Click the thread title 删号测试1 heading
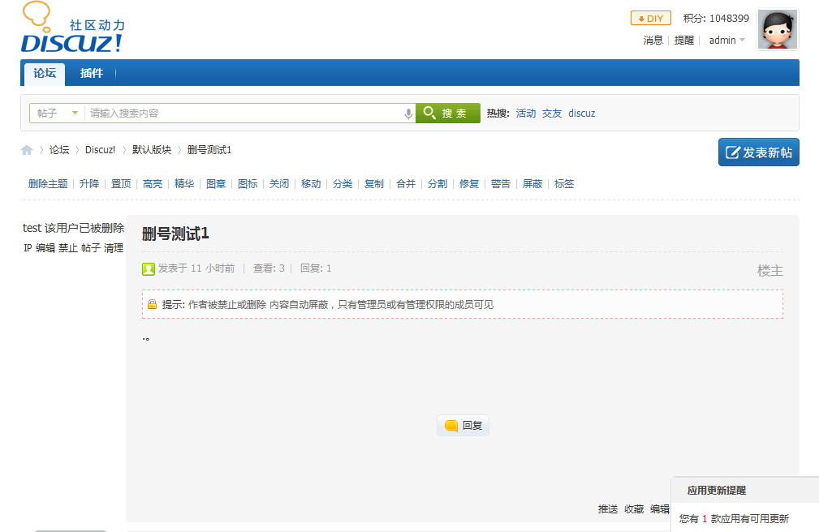Viewport: 819px width, 532px height. (175, 234)
